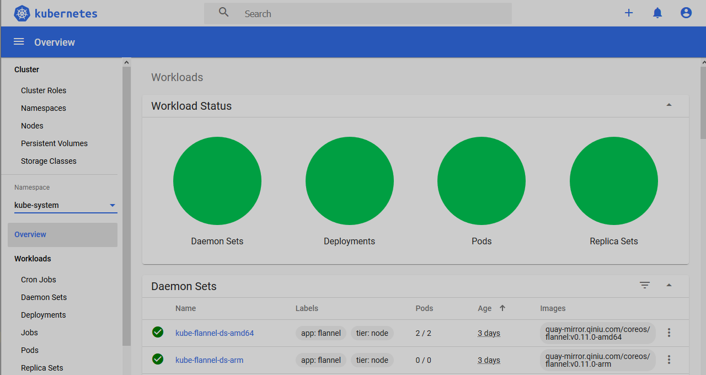Image resolution: width=706 pixels, height=375 pixels.
Task: Open Deployments in the sidebar
Action: (x=43, y=315)
